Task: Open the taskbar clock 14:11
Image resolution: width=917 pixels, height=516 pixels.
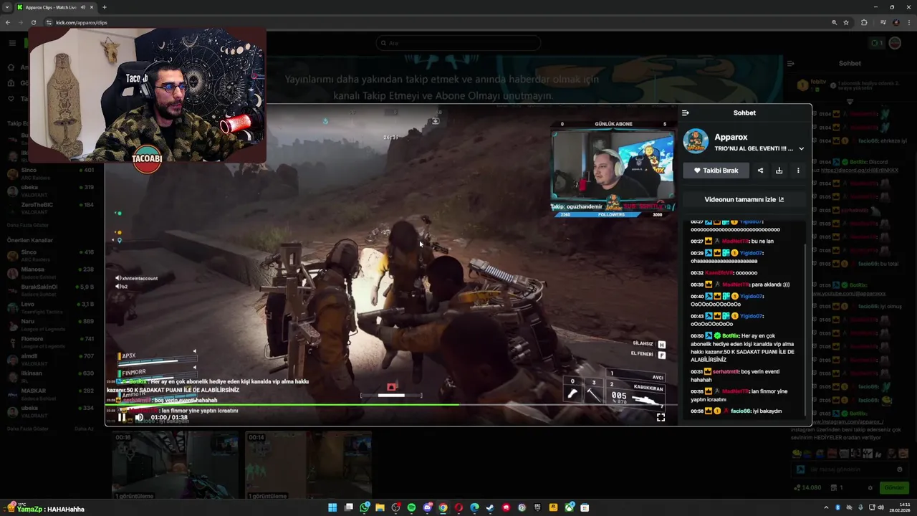Action: point(905,507)
